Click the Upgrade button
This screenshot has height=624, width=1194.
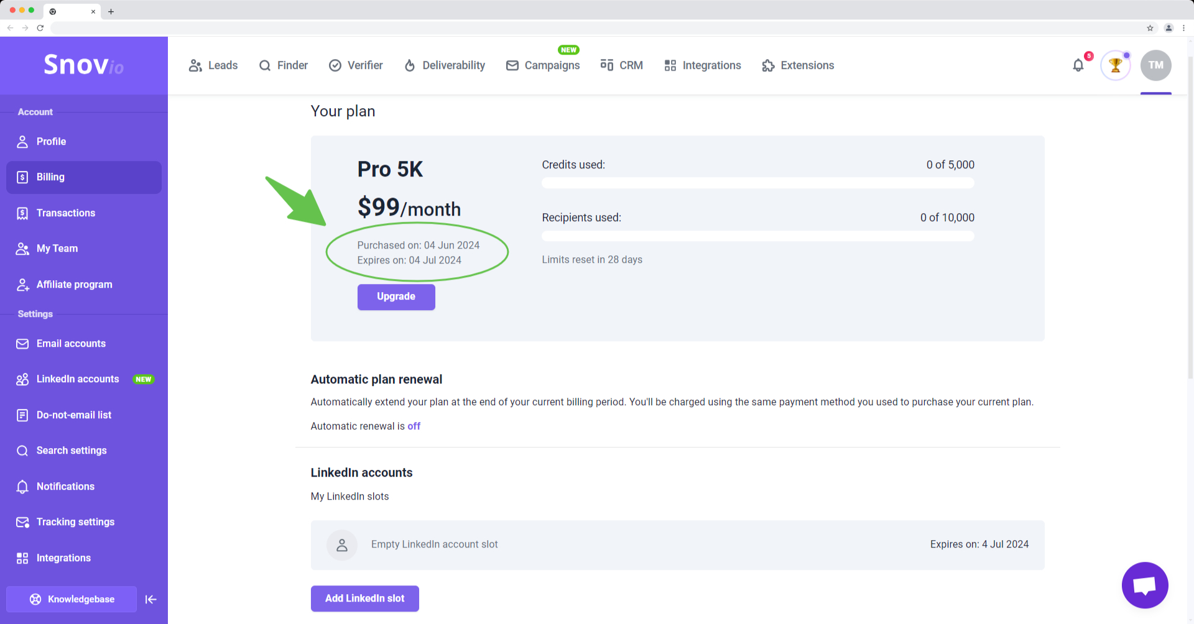(396, 296)
